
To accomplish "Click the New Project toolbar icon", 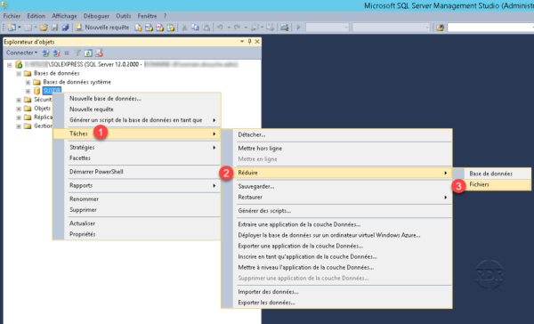I will [12, 28].
